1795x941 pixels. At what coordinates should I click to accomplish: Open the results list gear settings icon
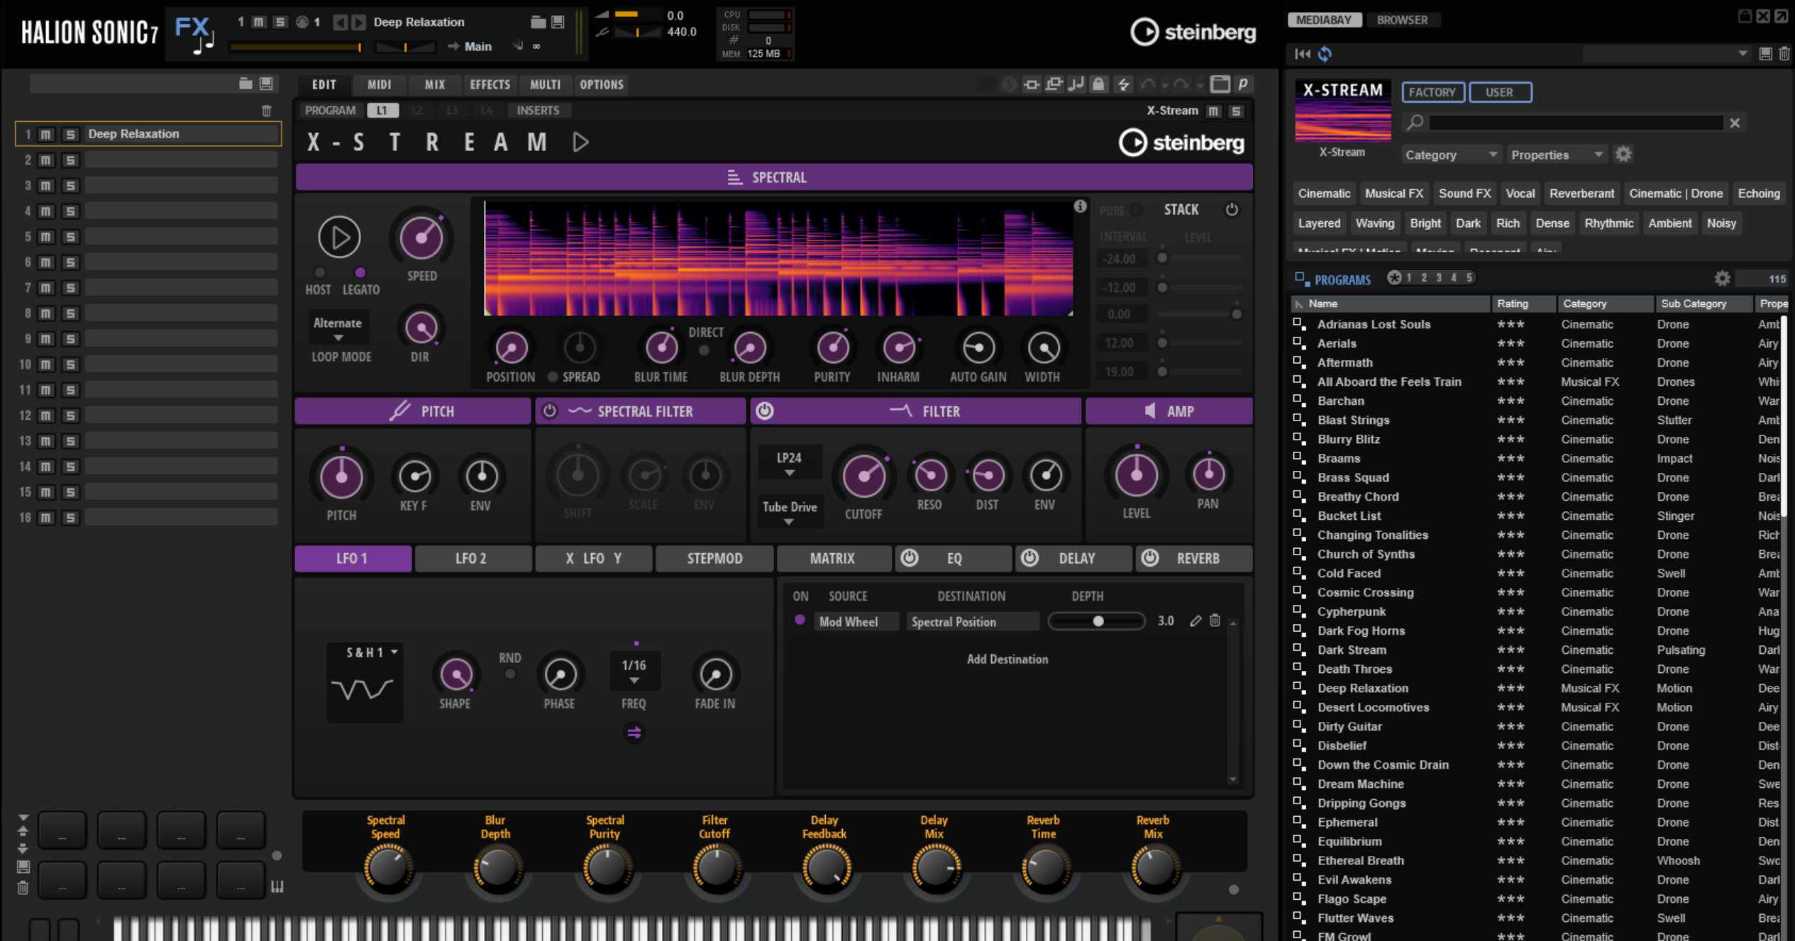click(1722, 278)
